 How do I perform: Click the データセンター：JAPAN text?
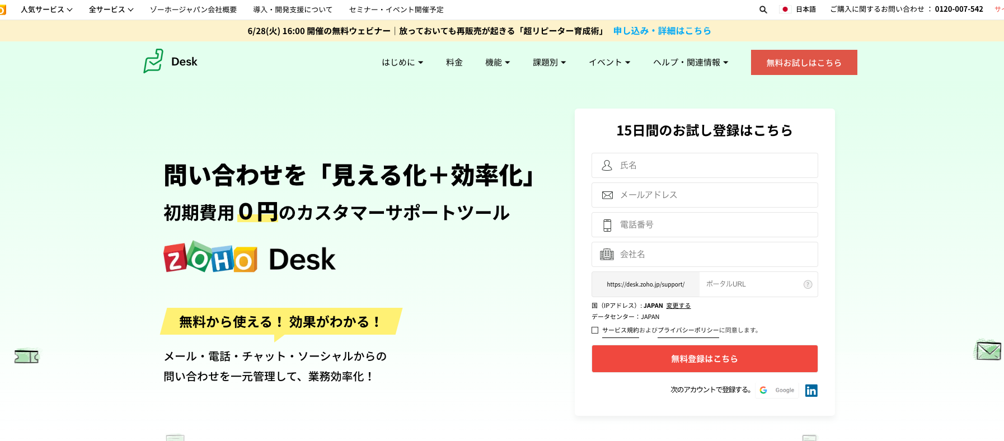[x=625, y=317]
